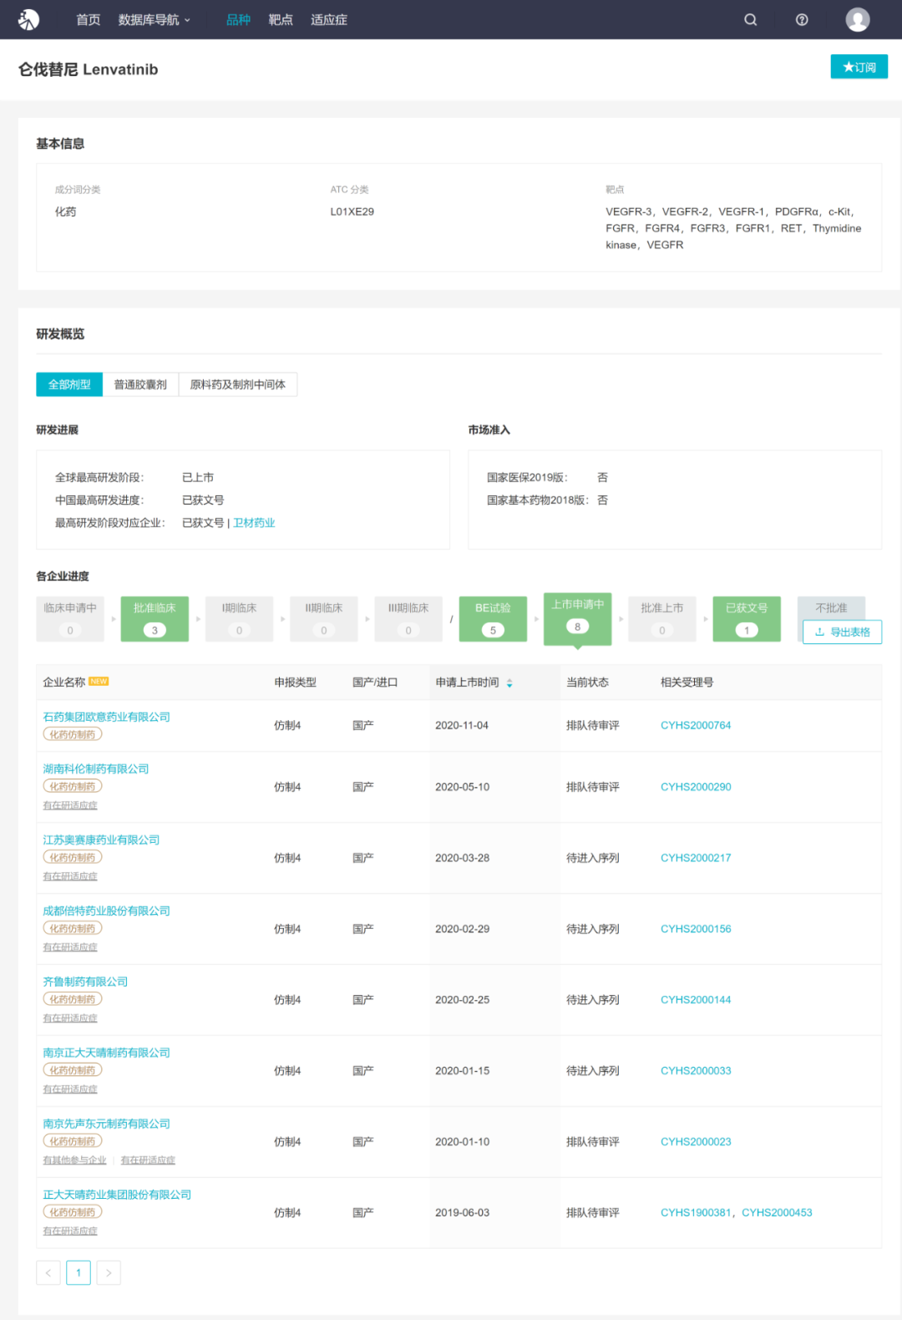Sort by 申请上市时间 arrows

pyautogui.click(x=509, y=683)
